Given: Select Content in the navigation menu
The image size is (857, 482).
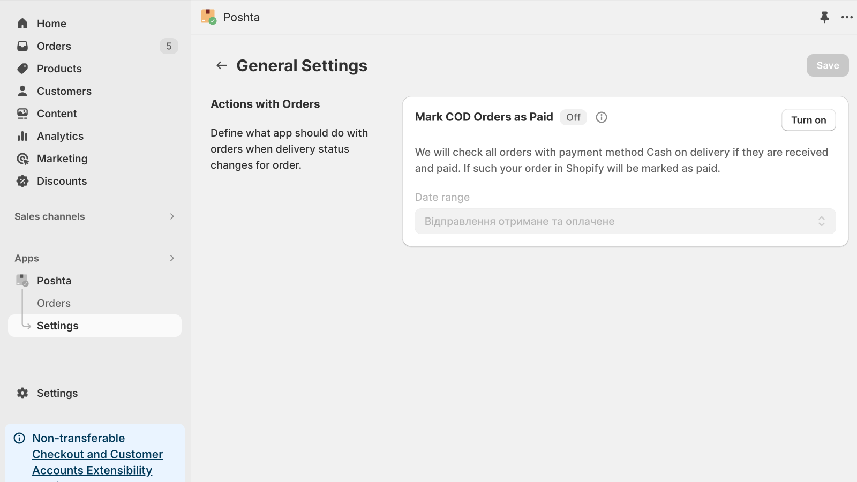Looking at the screenshot, I should pos(57,114).
